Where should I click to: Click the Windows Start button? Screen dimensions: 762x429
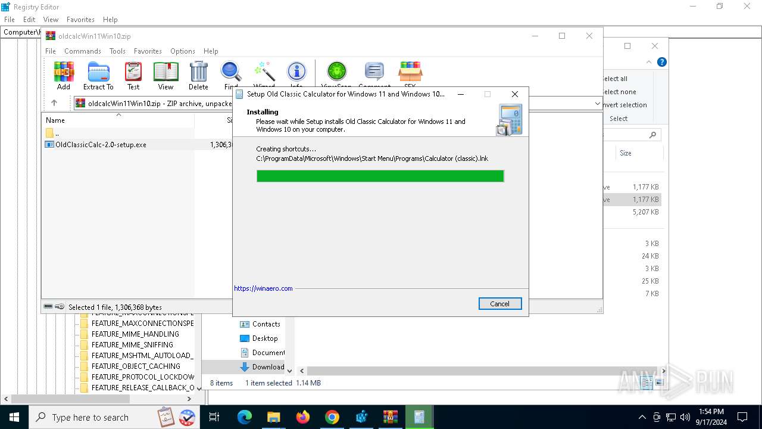pyautogui.click(x=14, y=417)
